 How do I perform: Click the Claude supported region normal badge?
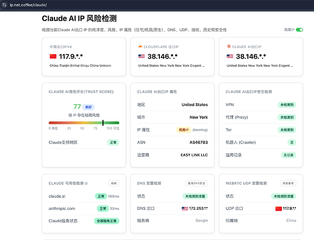click(113, 143)
